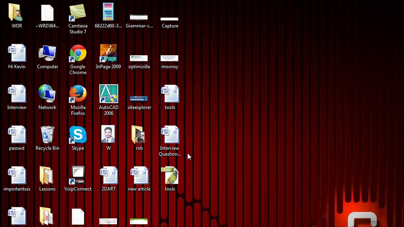Image resolution: width=404 pixels, height=227 pixels.
Task: Select the importantsss Word document
Action: [17, 175]
